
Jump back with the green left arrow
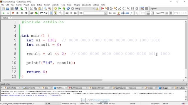(4, 13)
